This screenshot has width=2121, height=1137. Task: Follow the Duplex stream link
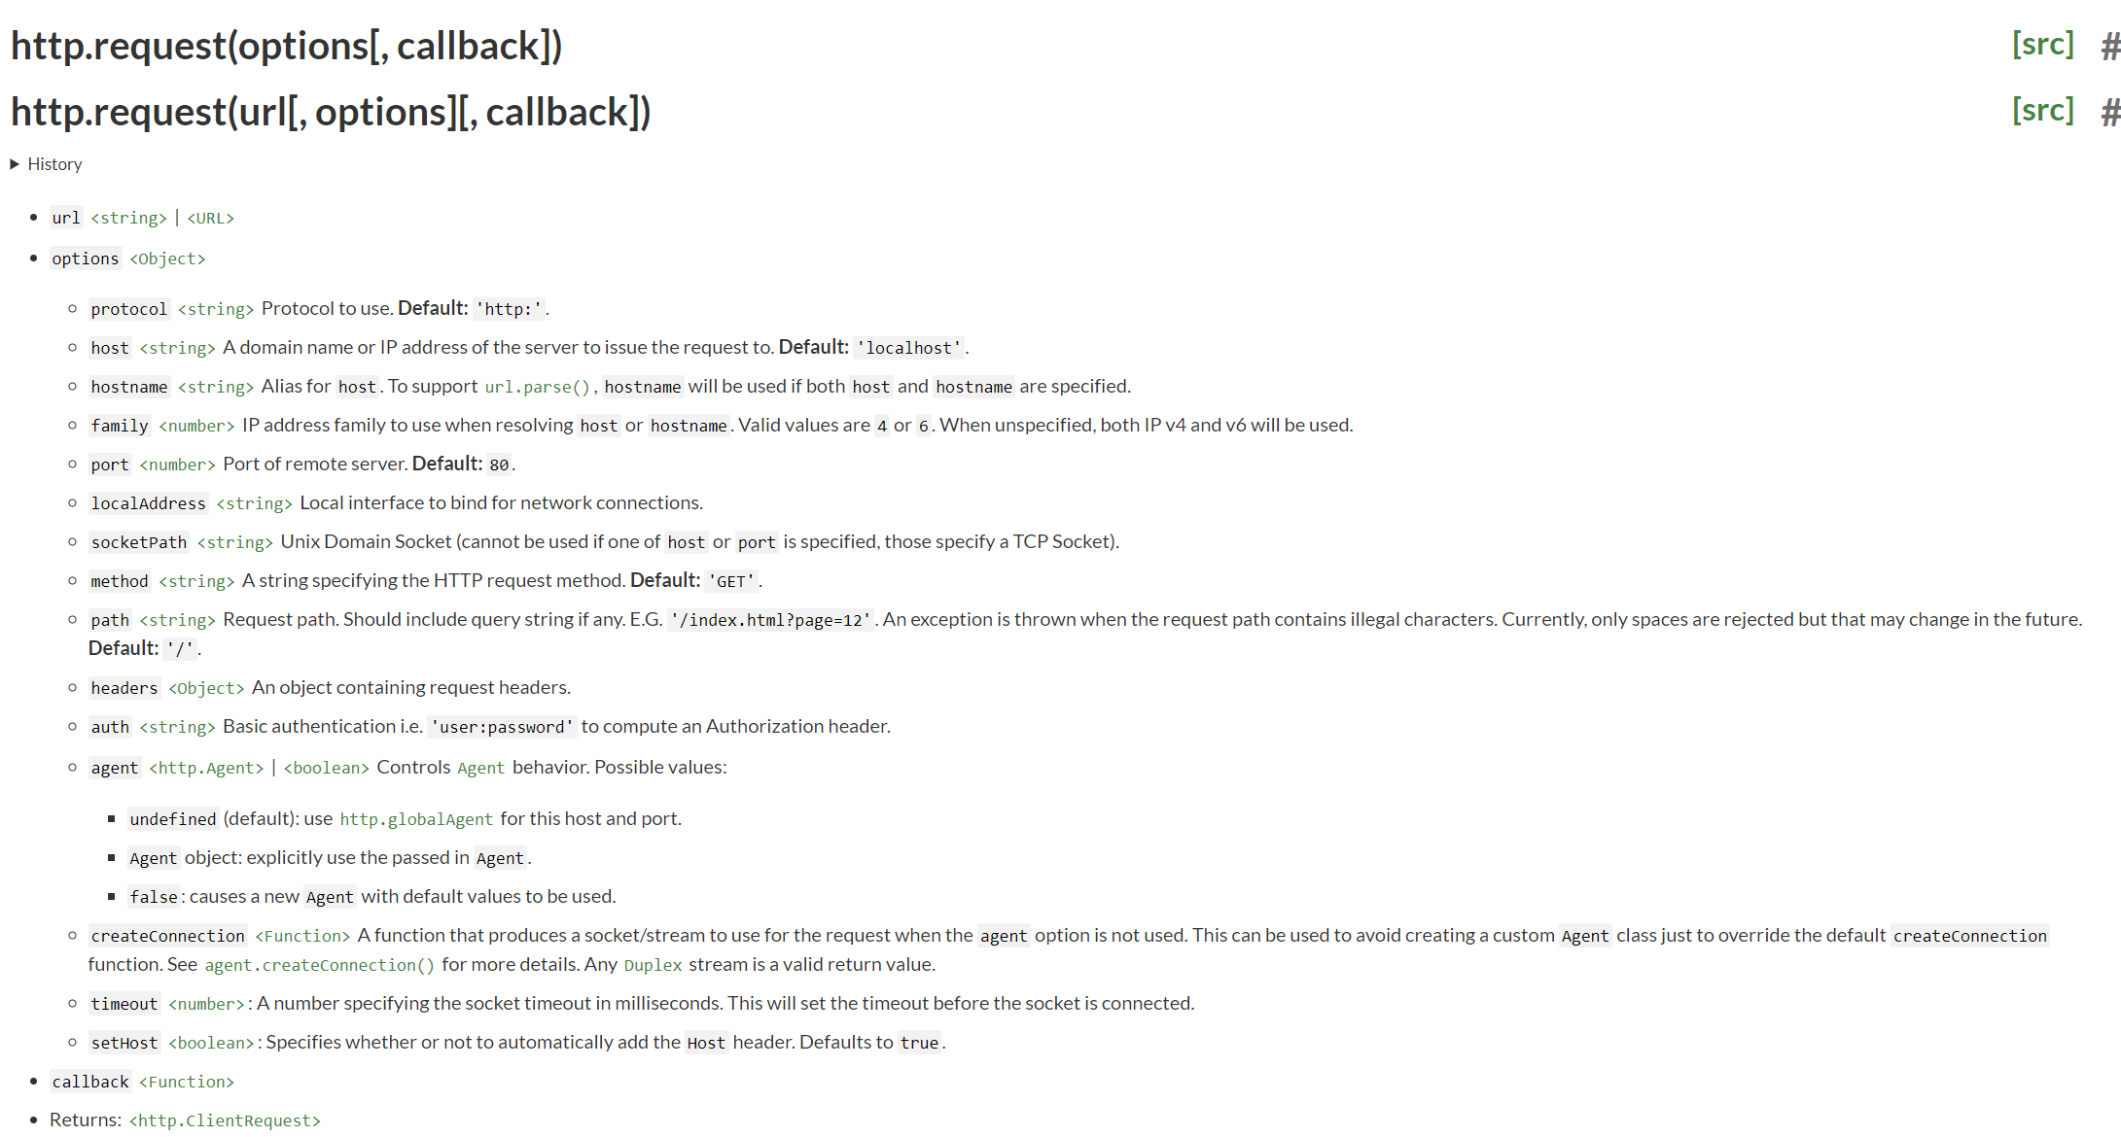653,965
